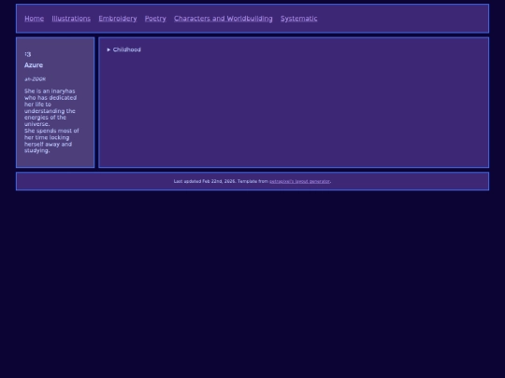Visit the Poetry section

pyautogui.click(x=155, y=19)
